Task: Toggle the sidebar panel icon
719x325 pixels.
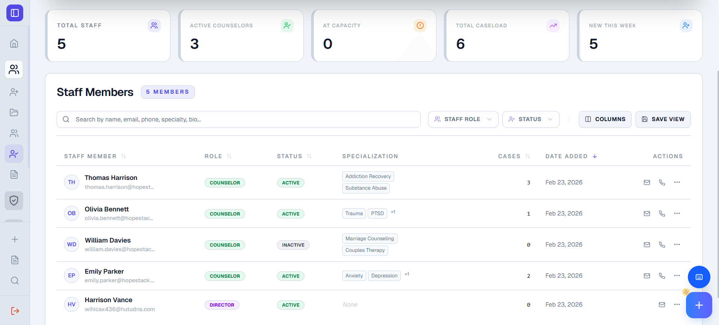Action: pyautogui.click(x=15, y=13)
